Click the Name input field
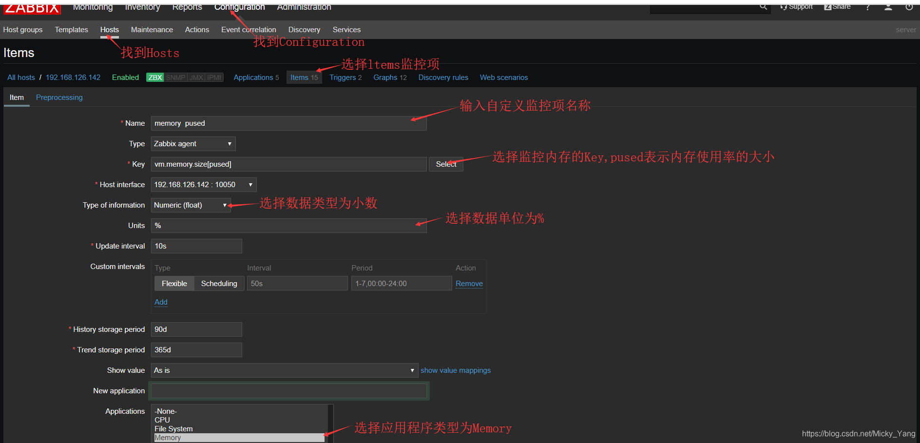 tap(288, 123)
